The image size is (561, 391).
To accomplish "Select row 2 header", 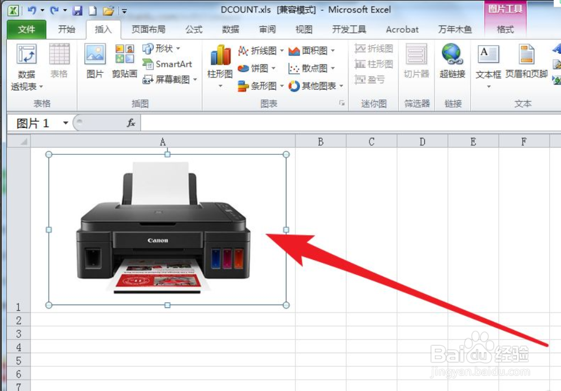I will tap(19, 320).
